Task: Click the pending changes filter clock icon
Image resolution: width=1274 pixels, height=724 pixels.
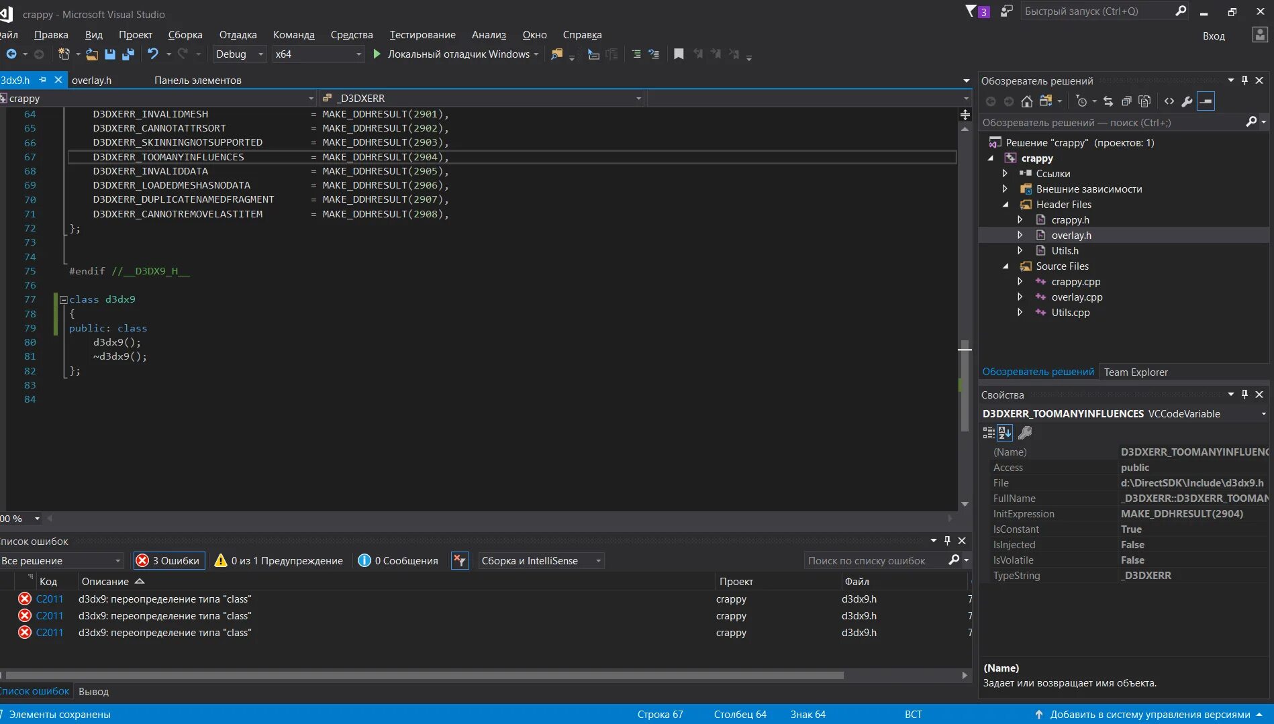Action: pyautogui.click(x=1081, y=101)
